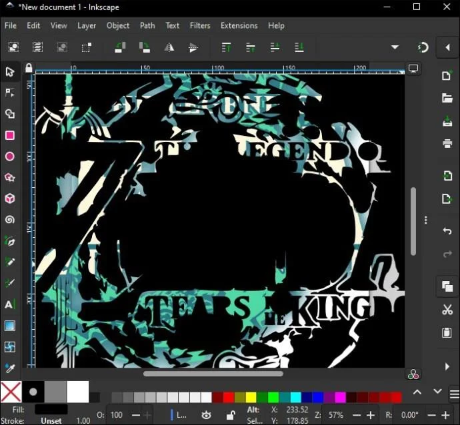
Task: Select the Shape Builder tool
Action: pyautogui.click(x=10, y=114)
